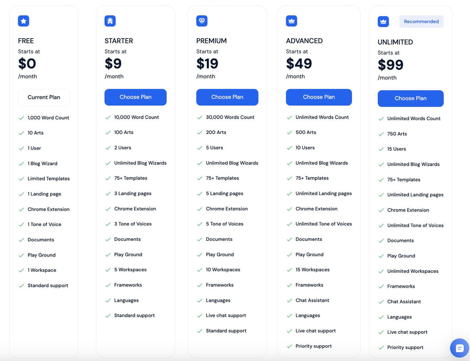The image size is (470, 361).
Task: Click checkmark next to 750 Arts
Action: coord(381,134)
